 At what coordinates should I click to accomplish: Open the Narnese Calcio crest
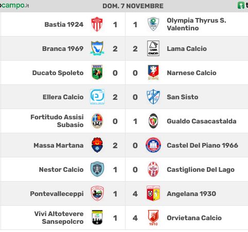pyautogui.click(x=153, y=73)
